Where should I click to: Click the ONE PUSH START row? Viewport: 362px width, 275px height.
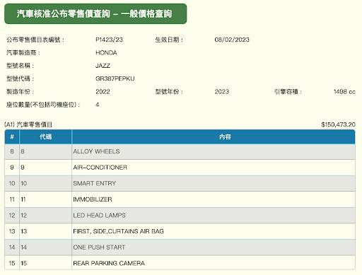[x=180, y=247]
